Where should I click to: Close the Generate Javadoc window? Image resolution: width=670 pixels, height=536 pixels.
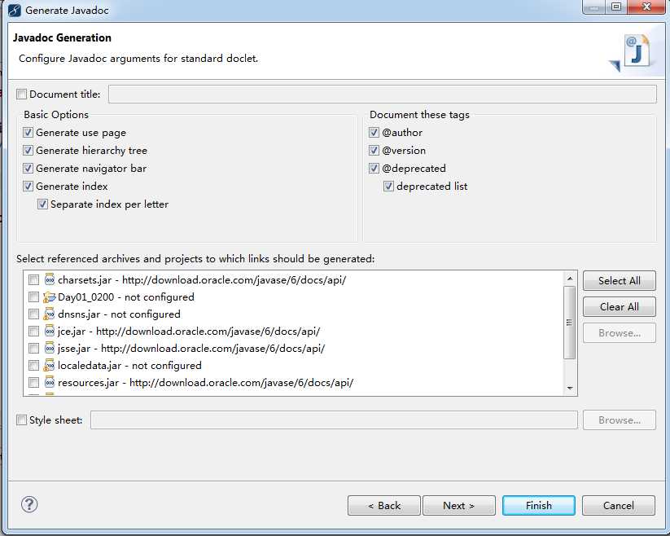click(646, 7)
